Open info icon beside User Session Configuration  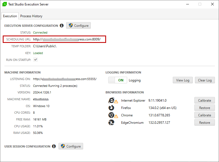54,146
